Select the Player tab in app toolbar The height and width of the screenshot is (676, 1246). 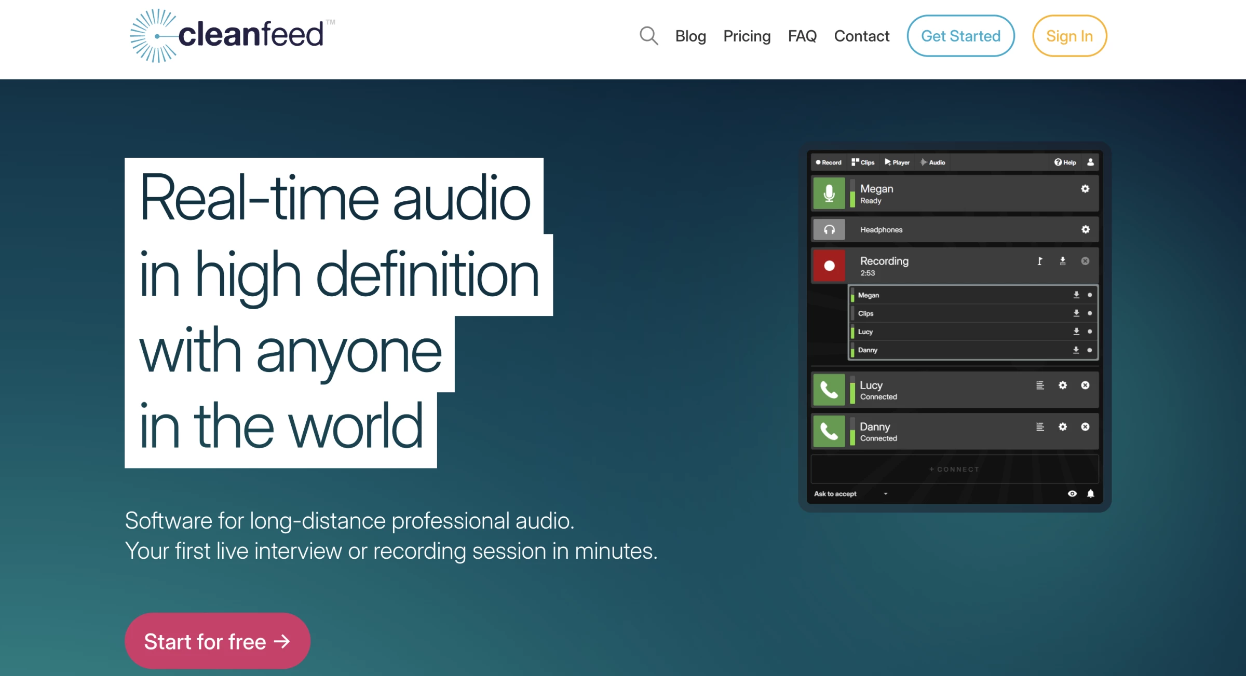[x=897, y=162]
